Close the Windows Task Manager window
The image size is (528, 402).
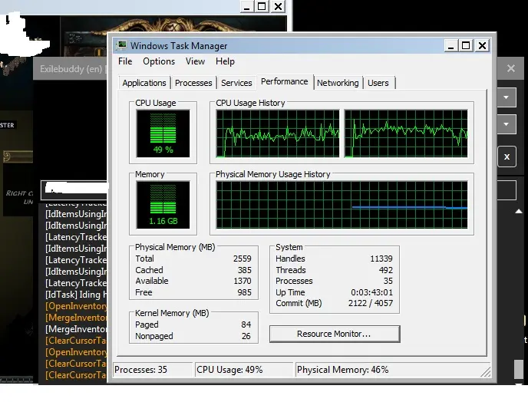482,45
